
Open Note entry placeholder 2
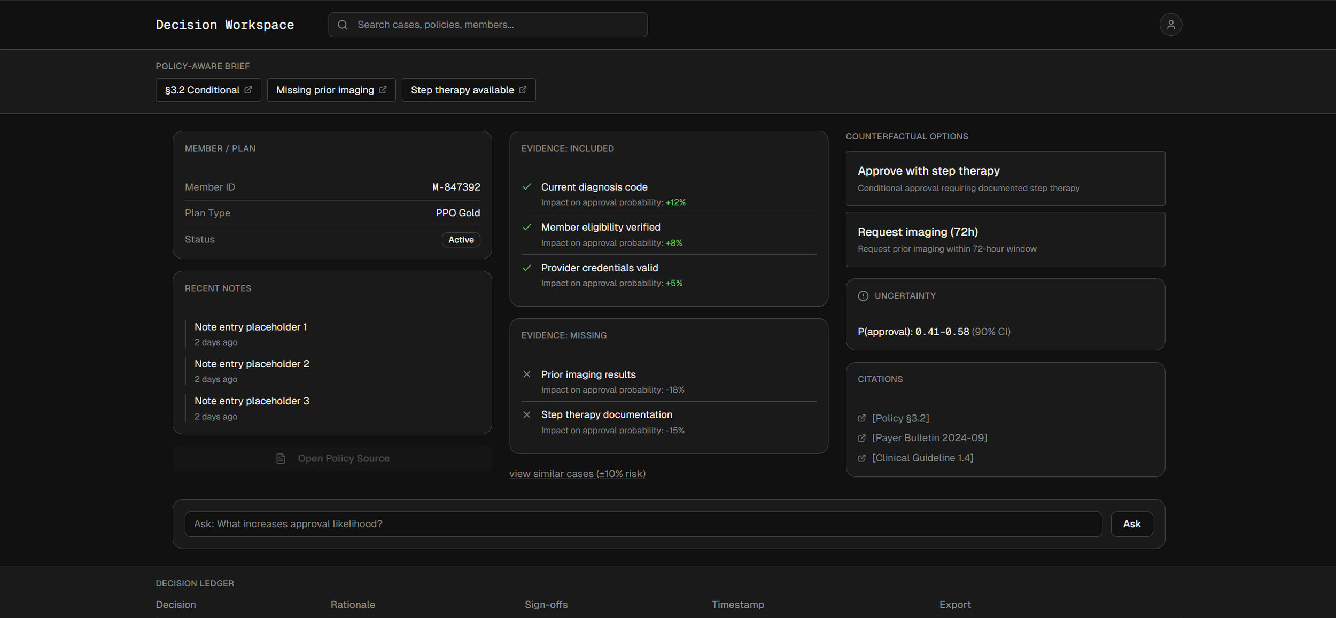click(252, 364)
